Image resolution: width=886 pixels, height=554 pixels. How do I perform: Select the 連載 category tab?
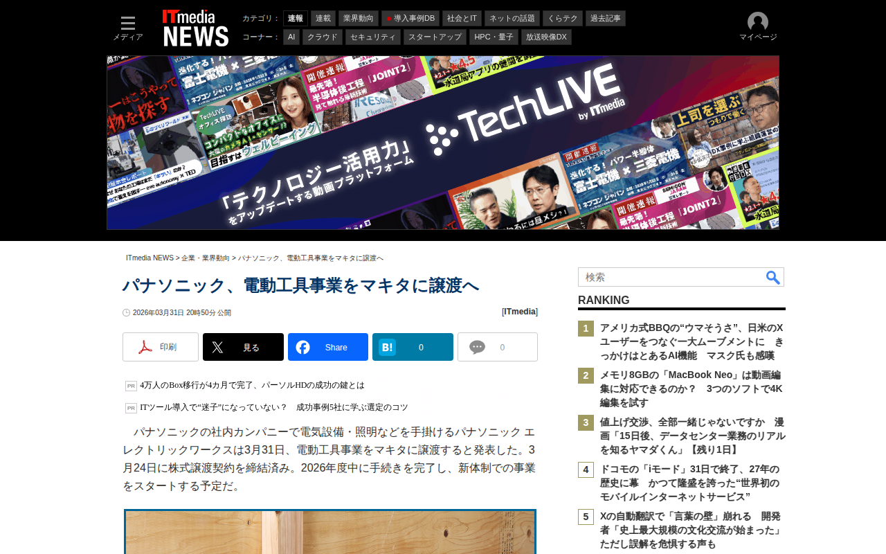323,18
